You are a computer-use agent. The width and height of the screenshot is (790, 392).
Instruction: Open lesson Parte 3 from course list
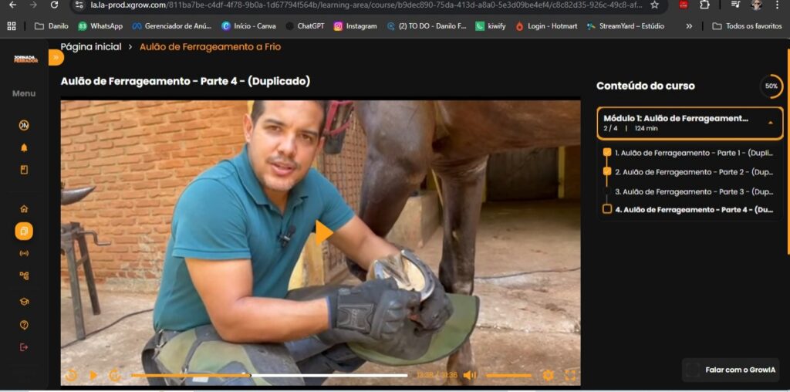pos(694,191)
